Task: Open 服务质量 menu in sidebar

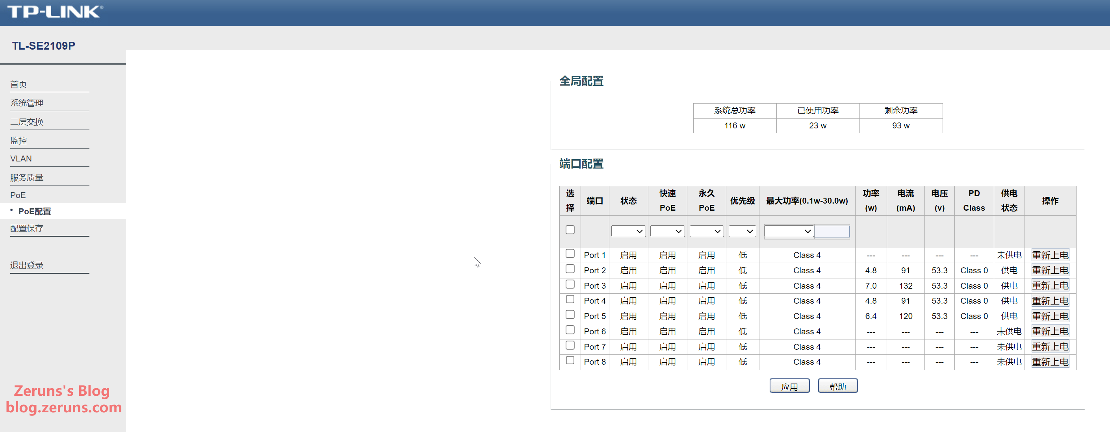Action: (27, 178)
